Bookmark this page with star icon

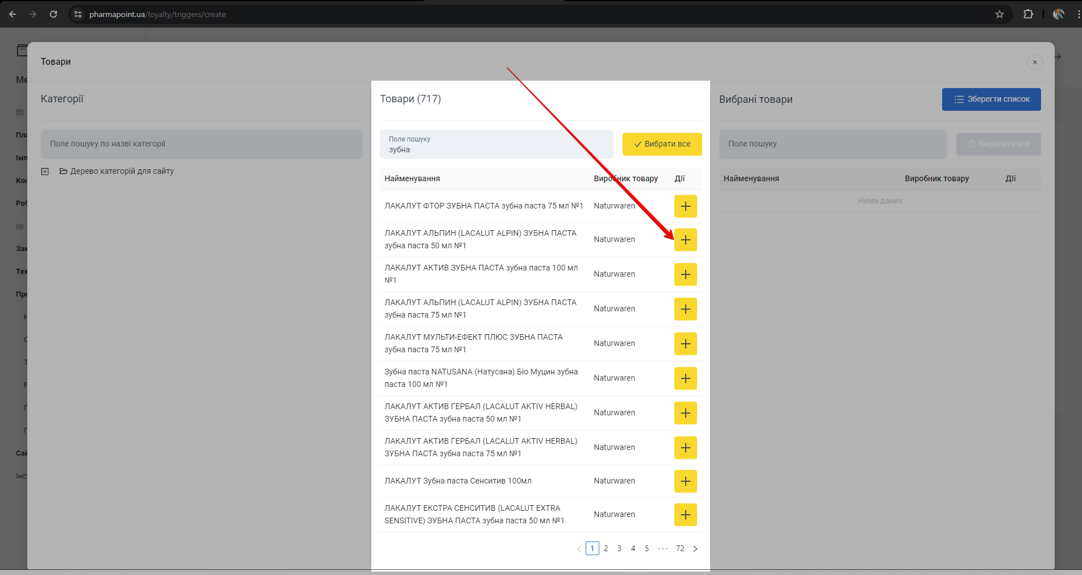[x=999, y=14]
